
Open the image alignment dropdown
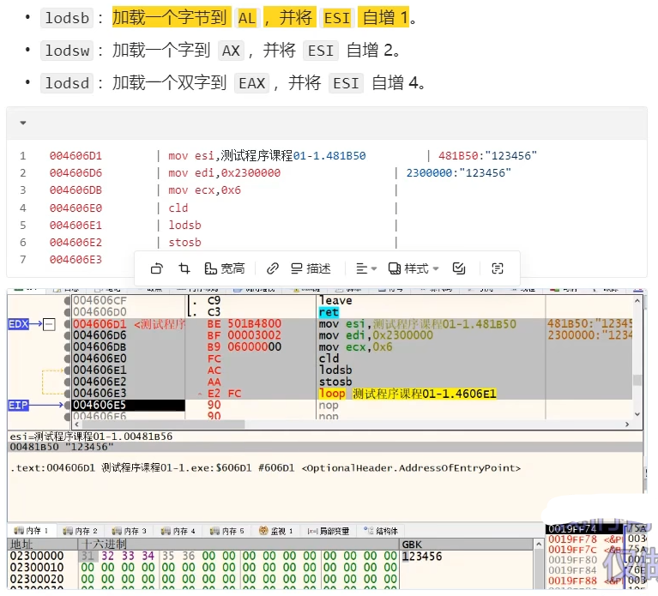pos(366,268)
